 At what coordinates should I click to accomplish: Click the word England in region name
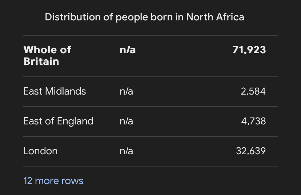point(75,121)
